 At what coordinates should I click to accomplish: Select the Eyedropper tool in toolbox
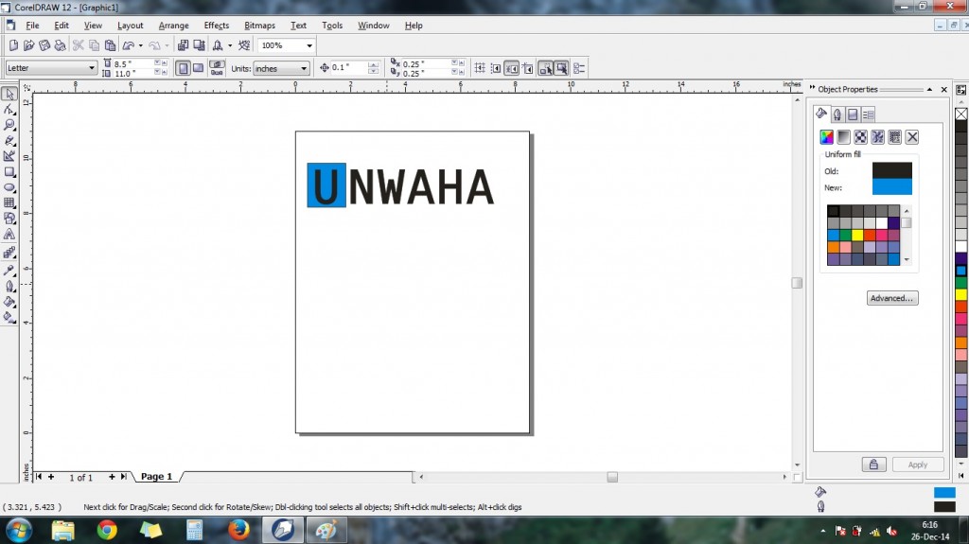[9, 271]
